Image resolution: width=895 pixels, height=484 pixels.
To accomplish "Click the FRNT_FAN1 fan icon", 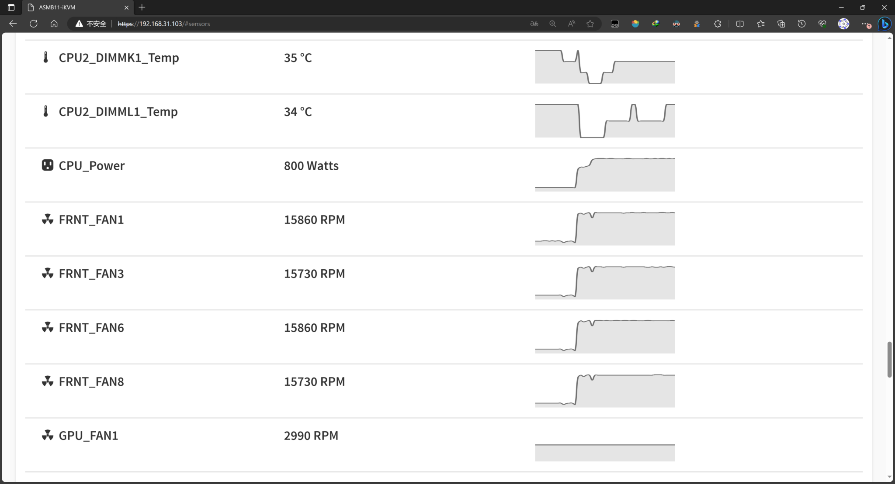I will coord(47,220).
